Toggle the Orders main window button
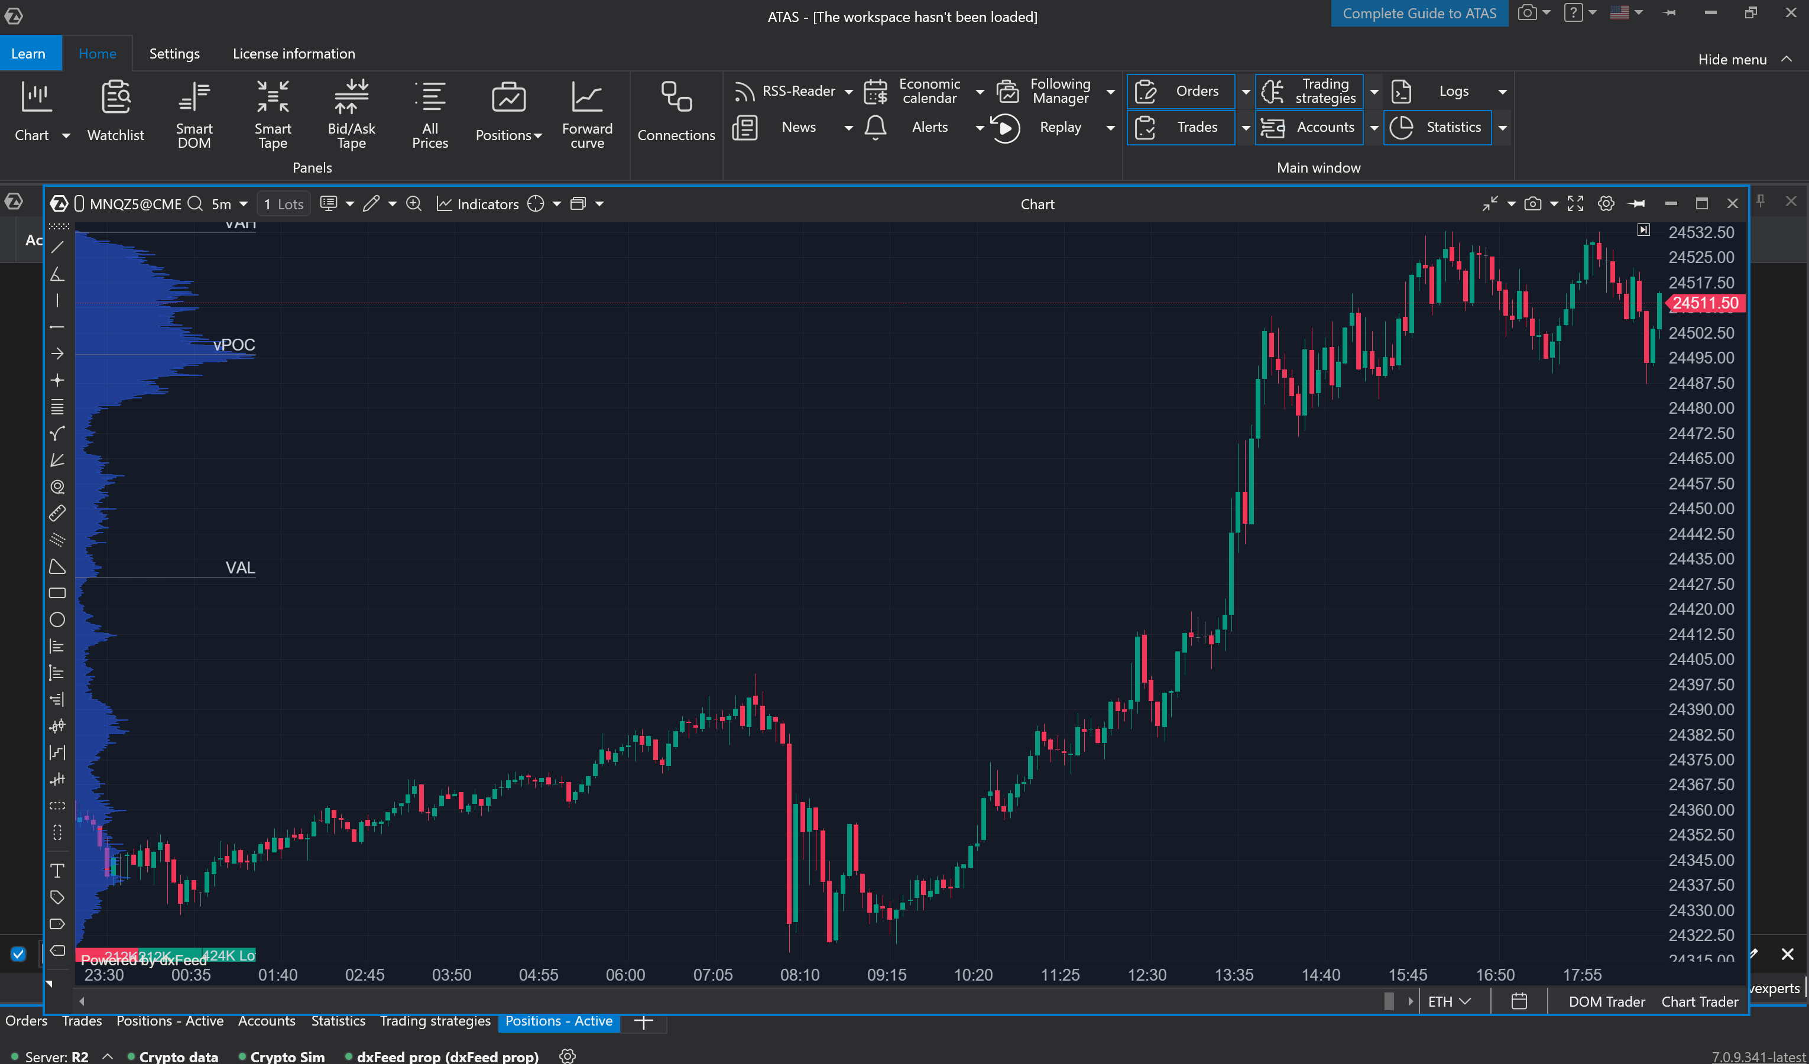The height and width of the screenshot is (1064, 1809). coord(1181,91)
